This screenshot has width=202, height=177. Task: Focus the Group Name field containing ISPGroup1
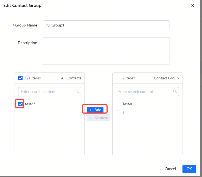pyautogui.click(x=106, y=25)
